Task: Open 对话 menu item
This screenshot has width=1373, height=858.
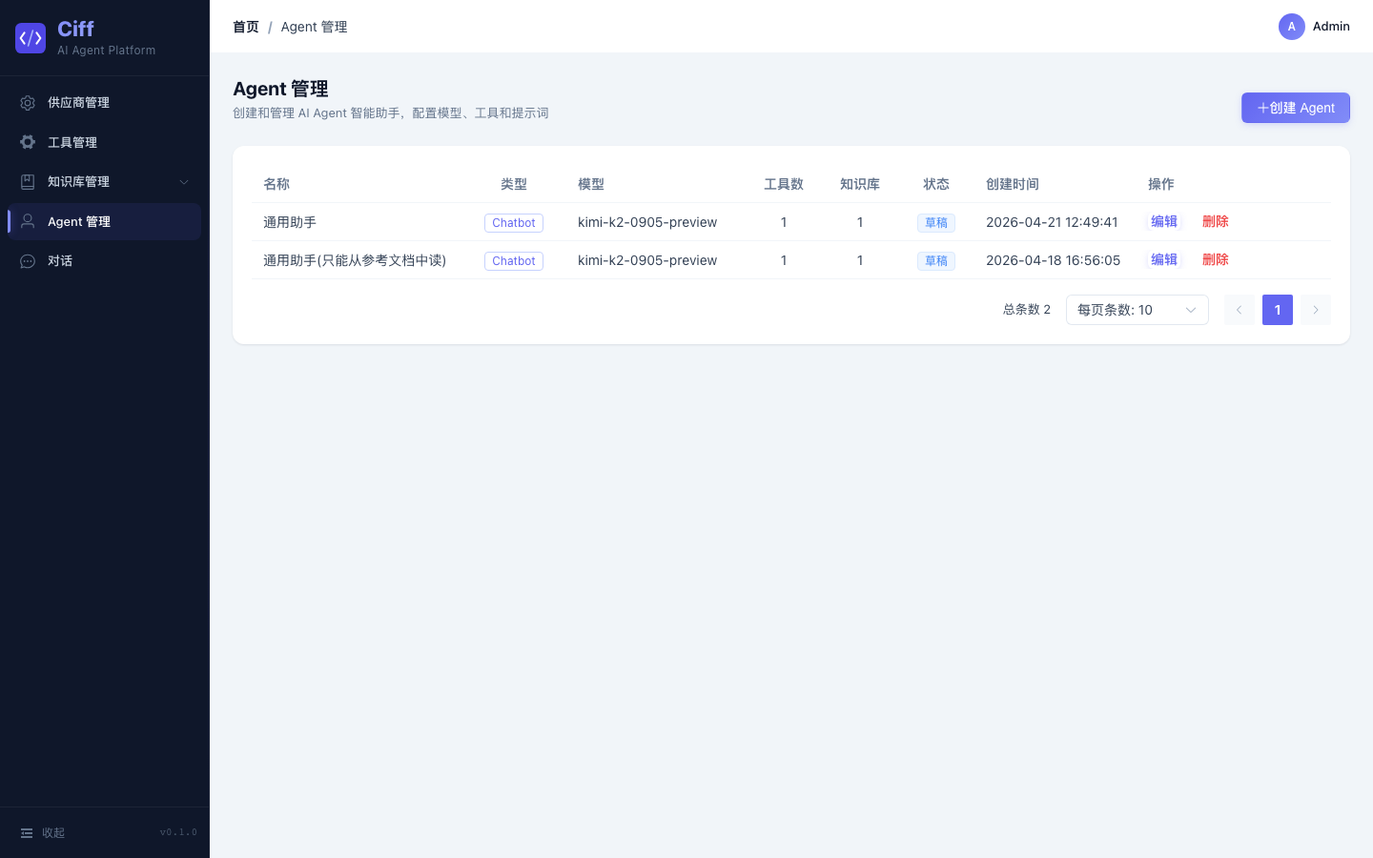Action: (x=105, y=261)
